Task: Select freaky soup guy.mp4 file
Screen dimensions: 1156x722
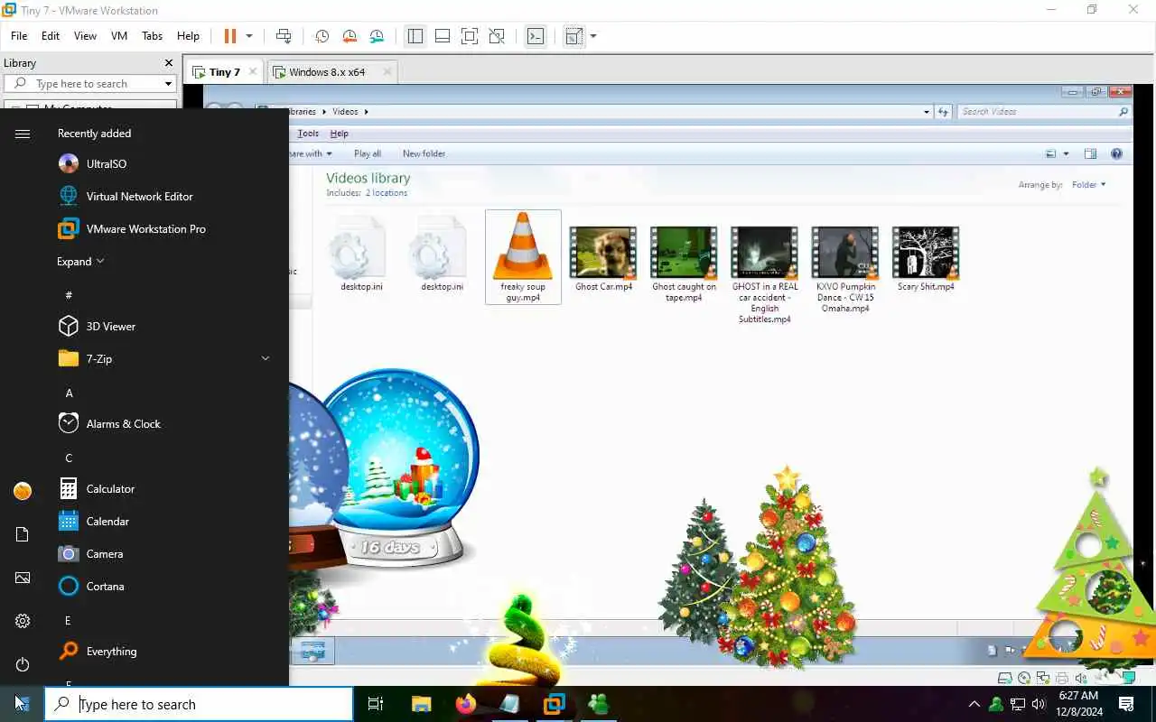Action: tap(523, 257)
